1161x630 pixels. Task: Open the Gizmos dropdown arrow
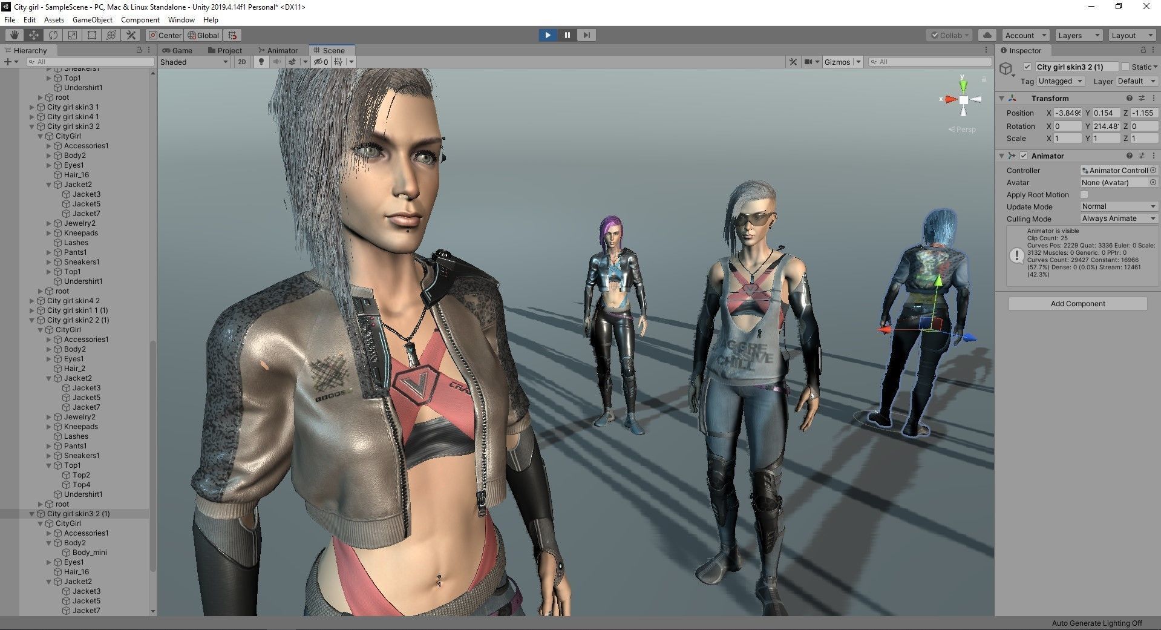858,62
